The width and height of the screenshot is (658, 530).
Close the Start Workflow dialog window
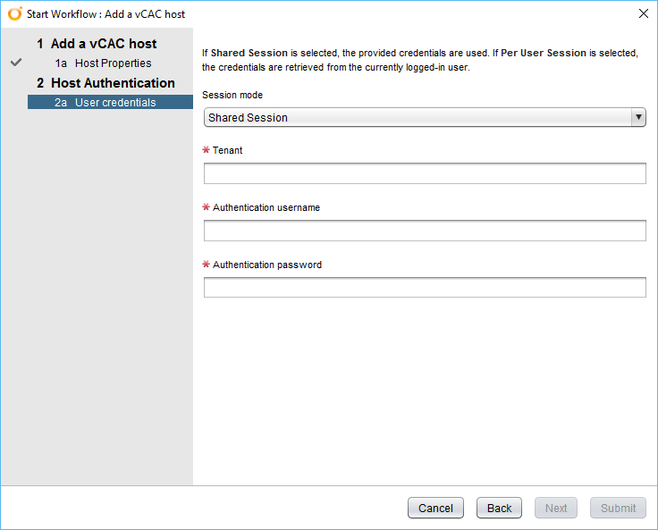point(643,14)
